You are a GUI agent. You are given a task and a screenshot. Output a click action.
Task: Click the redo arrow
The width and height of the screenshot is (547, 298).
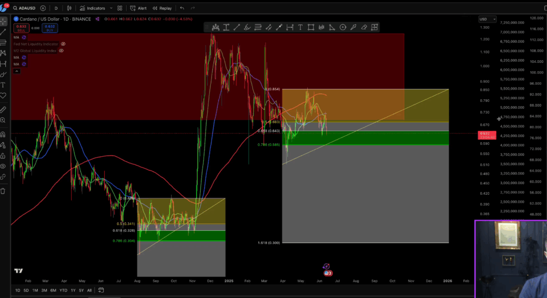[x=192, y=8]
